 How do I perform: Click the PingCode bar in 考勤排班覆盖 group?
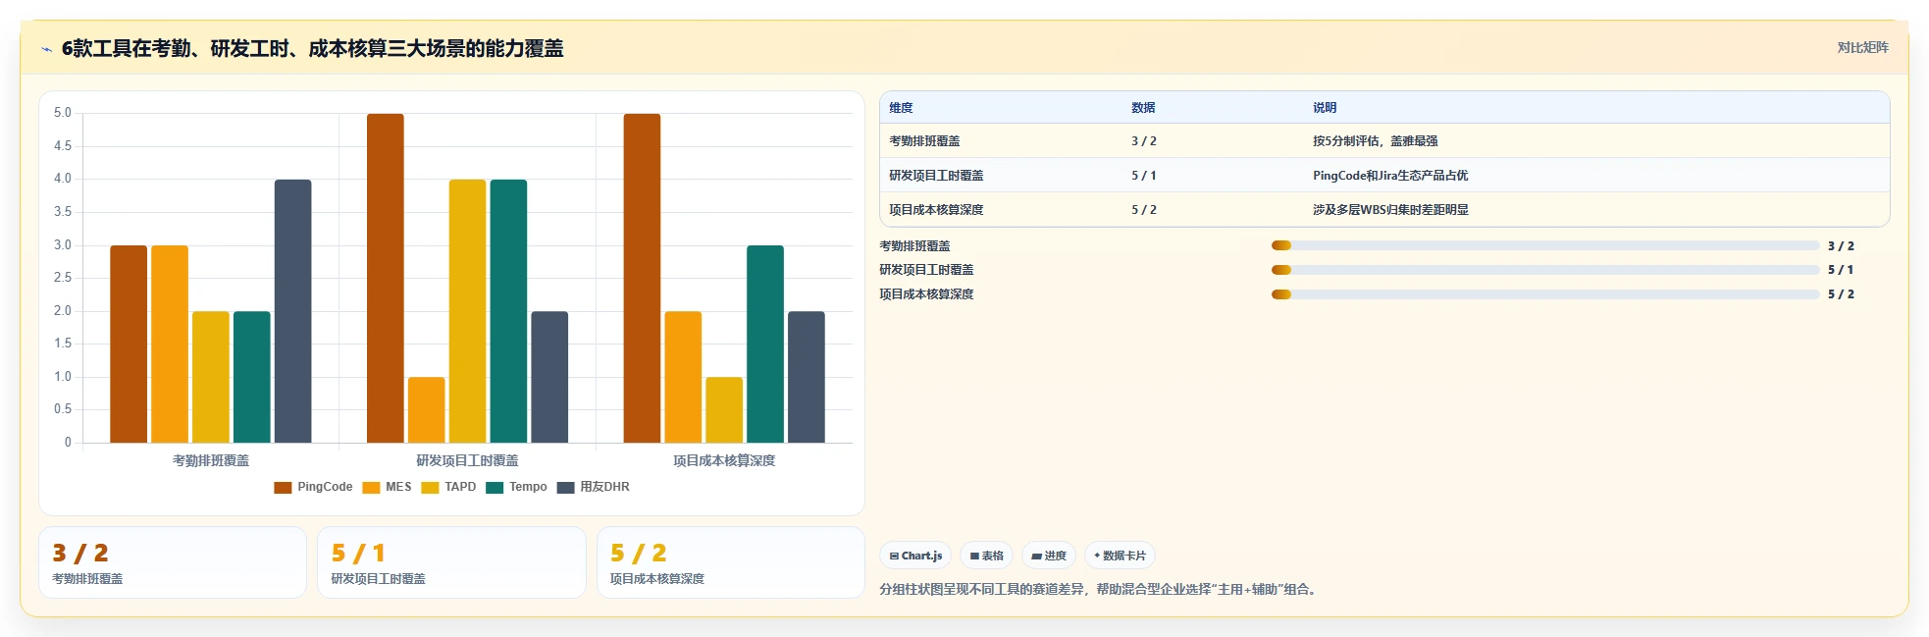(x=129, y=344)
